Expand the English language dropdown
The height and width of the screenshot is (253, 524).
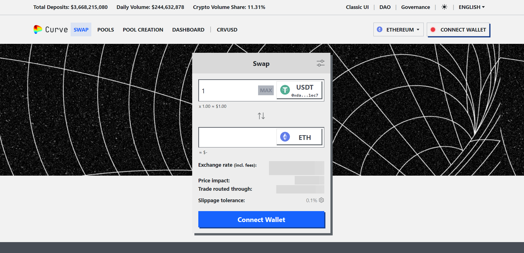(x=471, y=7)
